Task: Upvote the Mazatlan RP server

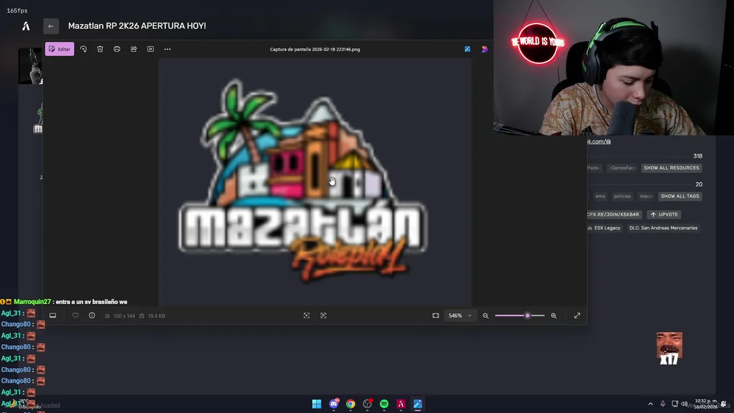Action: (664, 215)
